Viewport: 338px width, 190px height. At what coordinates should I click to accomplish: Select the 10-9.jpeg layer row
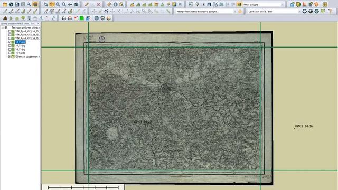click(x=20, y=53)
